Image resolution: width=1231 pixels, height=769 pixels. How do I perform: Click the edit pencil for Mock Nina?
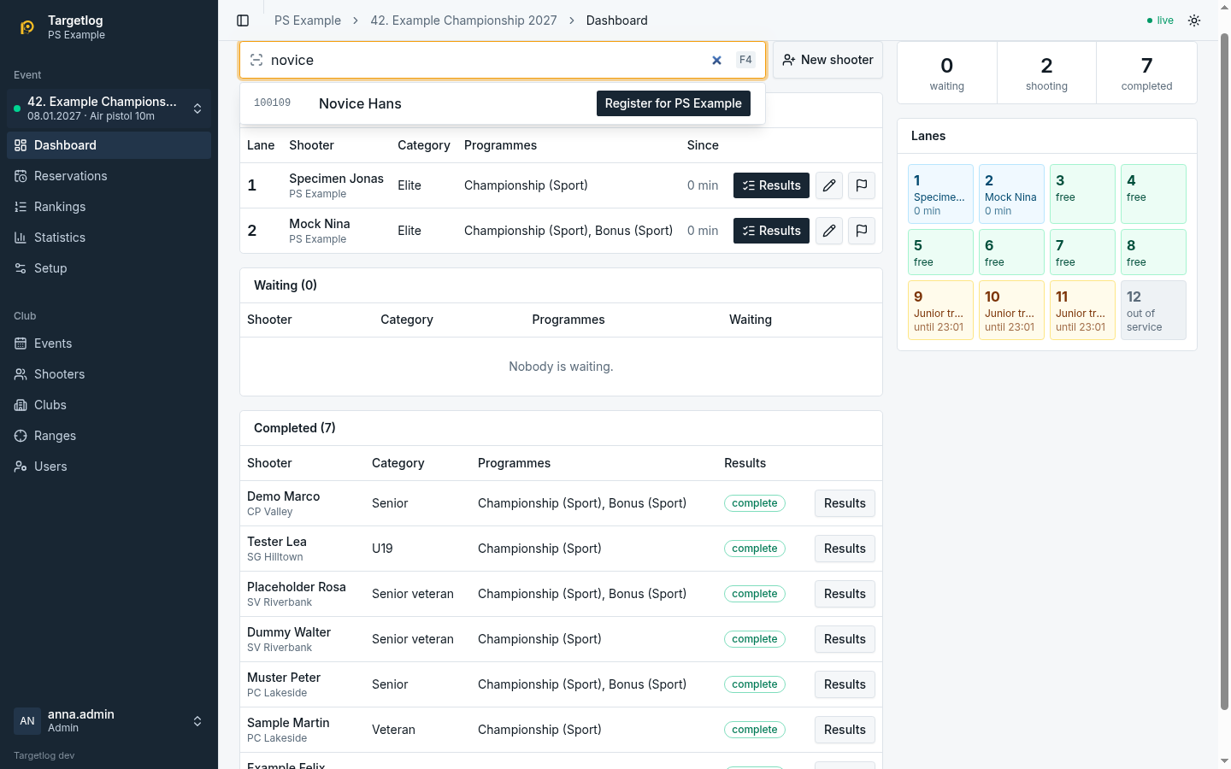pyautogui.click(x=829, y=231)
